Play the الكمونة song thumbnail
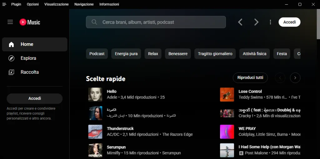This screenshot has height=159, width=320. tap(95, 113)
